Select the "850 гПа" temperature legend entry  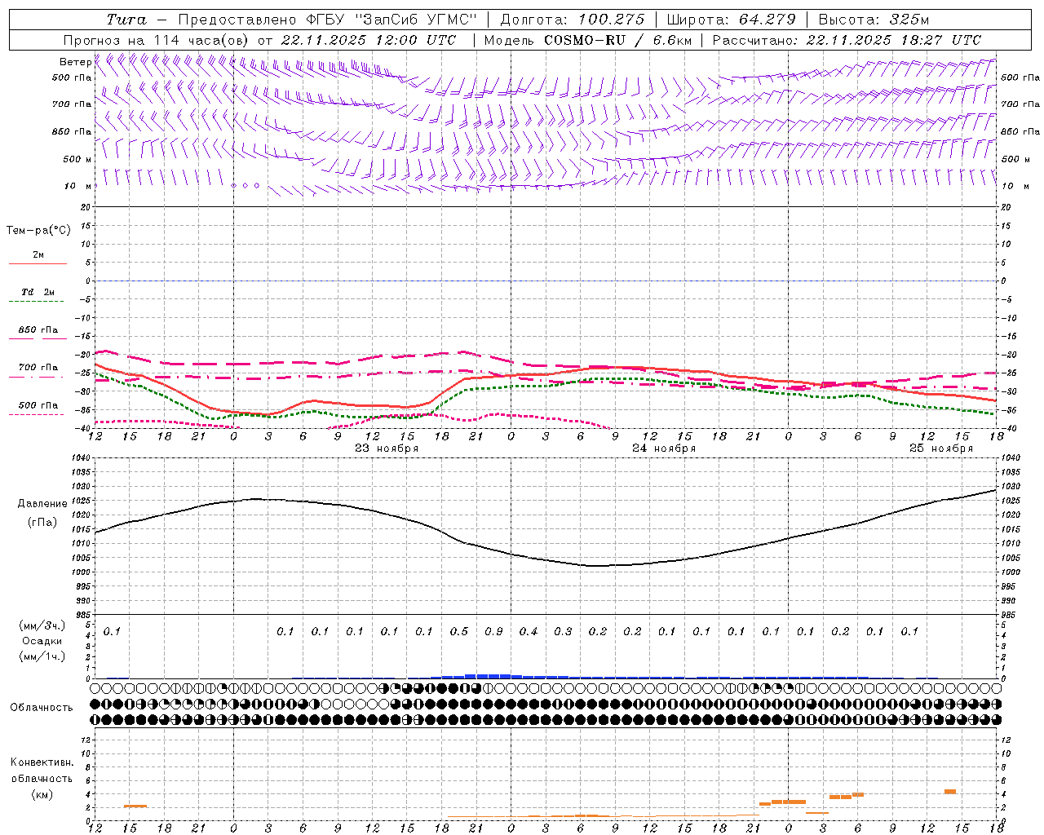click(38, 333)
